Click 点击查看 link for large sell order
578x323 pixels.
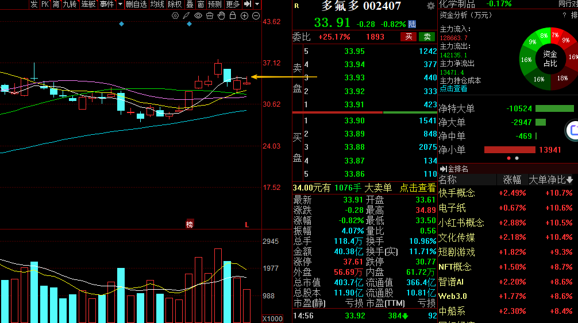pos(418,188)
